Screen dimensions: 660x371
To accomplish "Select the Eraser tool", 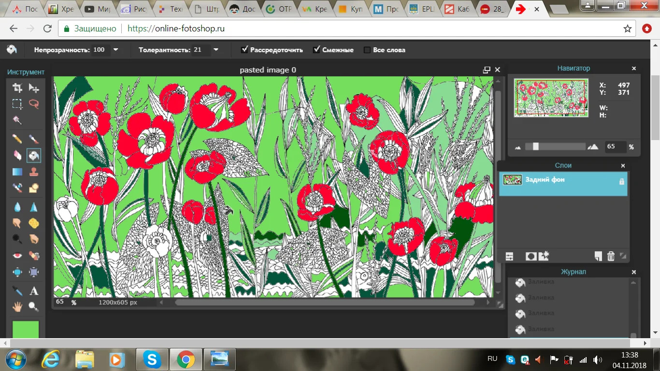I will [x=17, y=155].
